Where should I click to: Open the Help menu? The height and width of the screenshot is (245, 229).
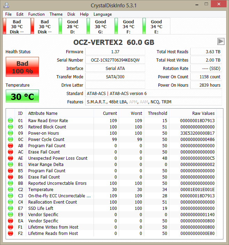[x=84, y=14]
